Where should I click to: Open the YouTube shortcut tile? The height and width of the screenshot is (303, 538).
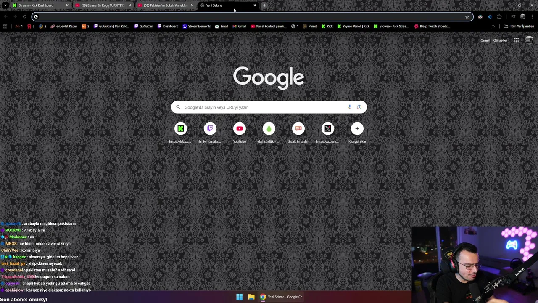pyautogui.click(x=240, y=133)
